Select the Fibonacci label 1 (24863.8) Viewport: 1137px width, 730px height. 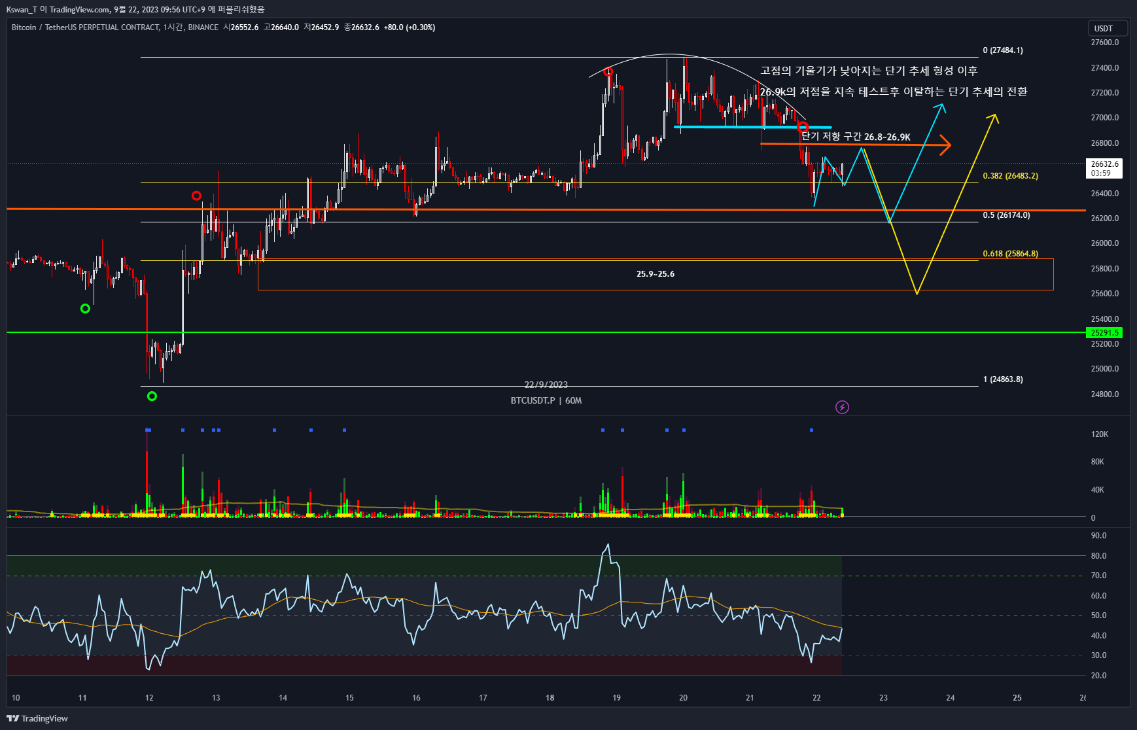click(x=1003, y=379)
